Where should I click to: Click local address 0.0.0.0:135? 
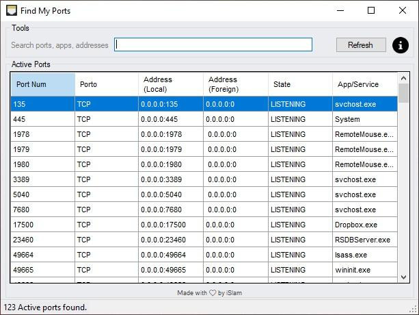point(171,104)
